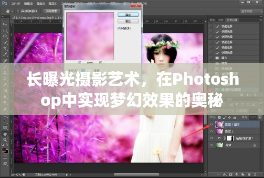Lock image pixels brush icon
264x178 pixels.
coord(224,117)
